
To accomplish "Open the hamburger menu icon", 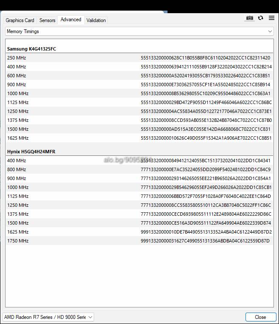I will click(271, 18).
